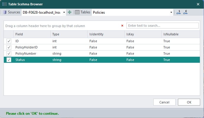This screenshot has height=118, width=204.
Task: Sort by the IsKey column header
Action: [143, 34]
